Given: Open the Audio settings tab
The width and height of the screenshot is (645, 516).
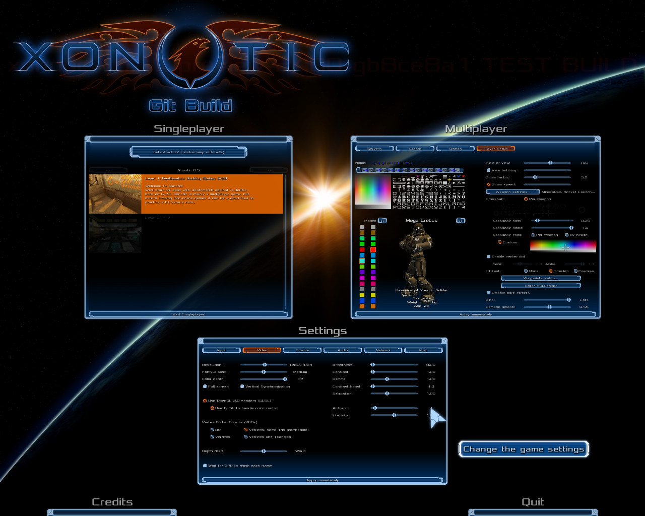Looking at the screenshot, I should pos(343,350).
